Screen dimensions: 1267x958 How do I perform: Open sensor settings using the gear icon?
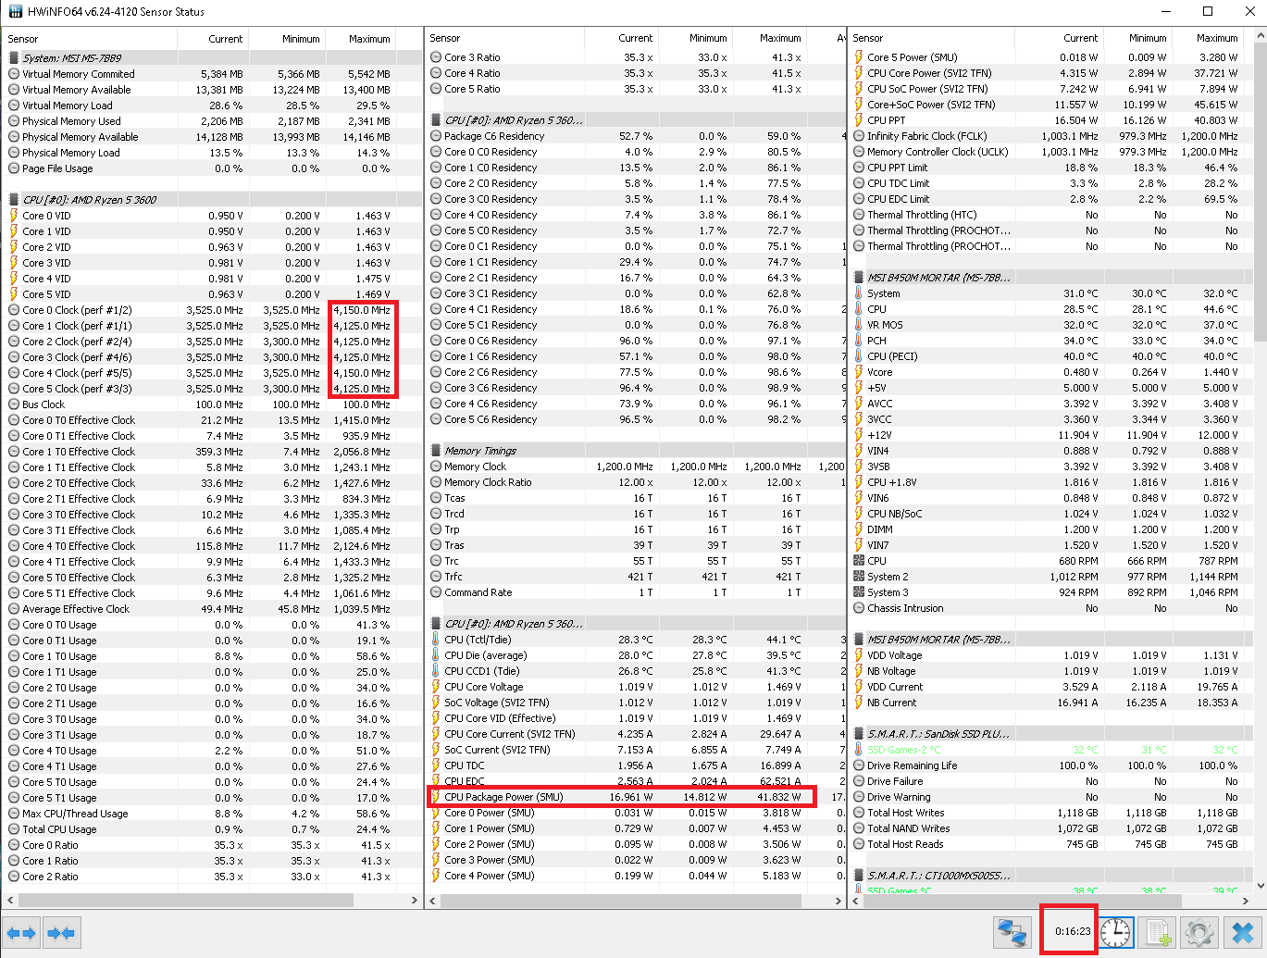coord(1199,933)
